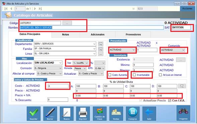Click search icon next to Departamento
197x124 pixels.
(101, 44)
